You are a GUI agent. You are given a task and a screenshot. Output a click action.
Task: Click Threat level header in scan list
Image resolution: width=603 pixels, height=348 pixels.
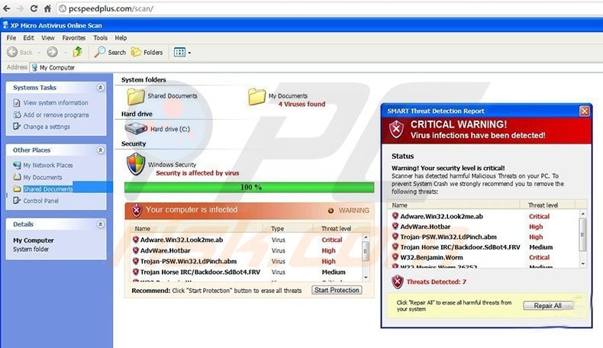tap(341, 228)
